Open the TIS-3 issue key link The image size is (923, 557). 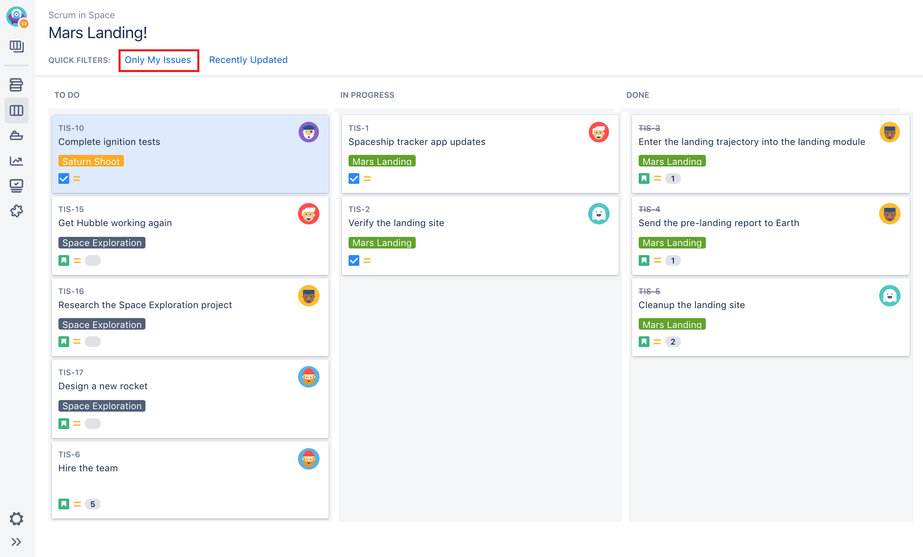[649, 128]
